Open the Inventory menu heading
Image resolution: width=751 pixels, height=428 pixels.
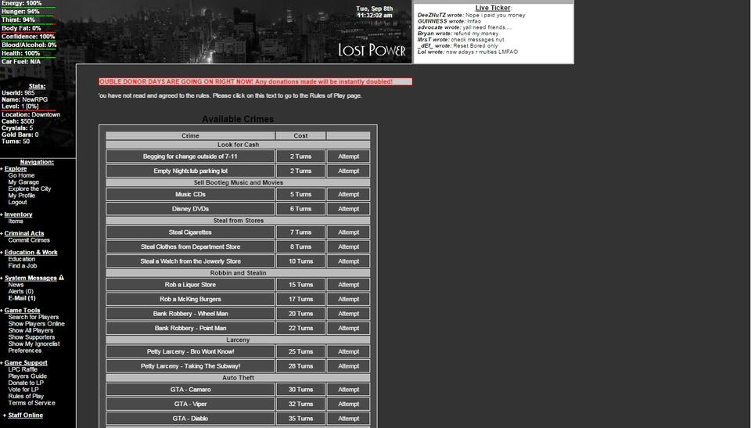18,214
